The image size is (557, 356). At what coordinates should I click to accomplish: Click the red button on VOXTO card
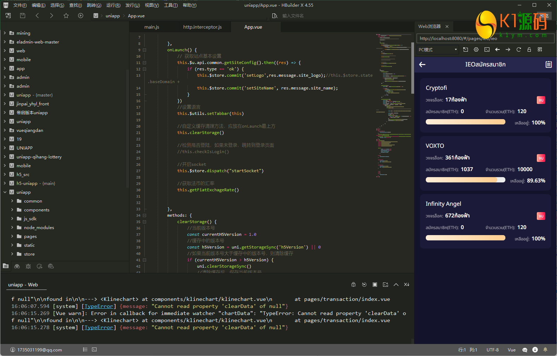click(x=541, y=158)
